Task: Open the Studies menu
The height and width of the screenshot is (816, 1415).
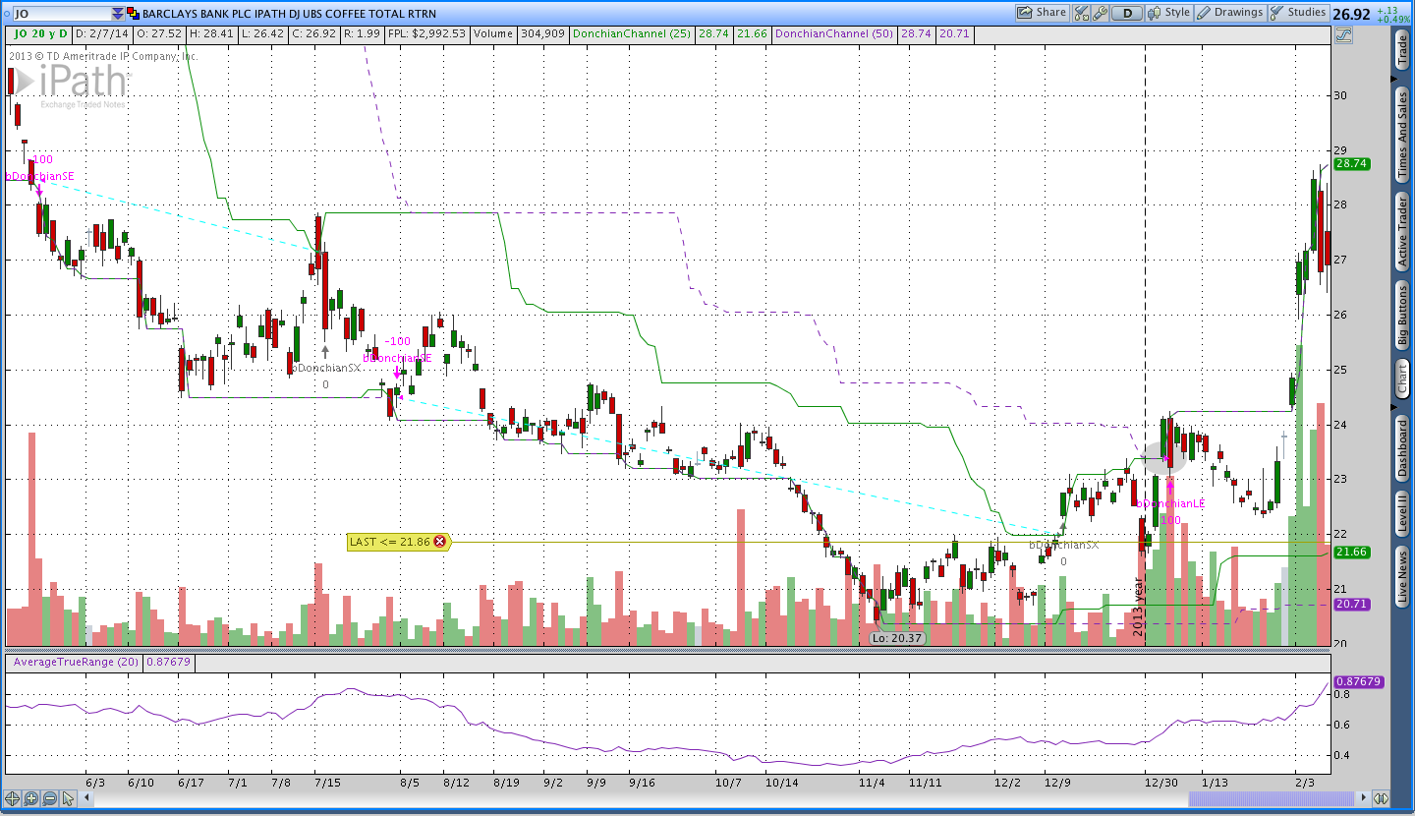Action: pyautogui.click(x=1298, y=13)
